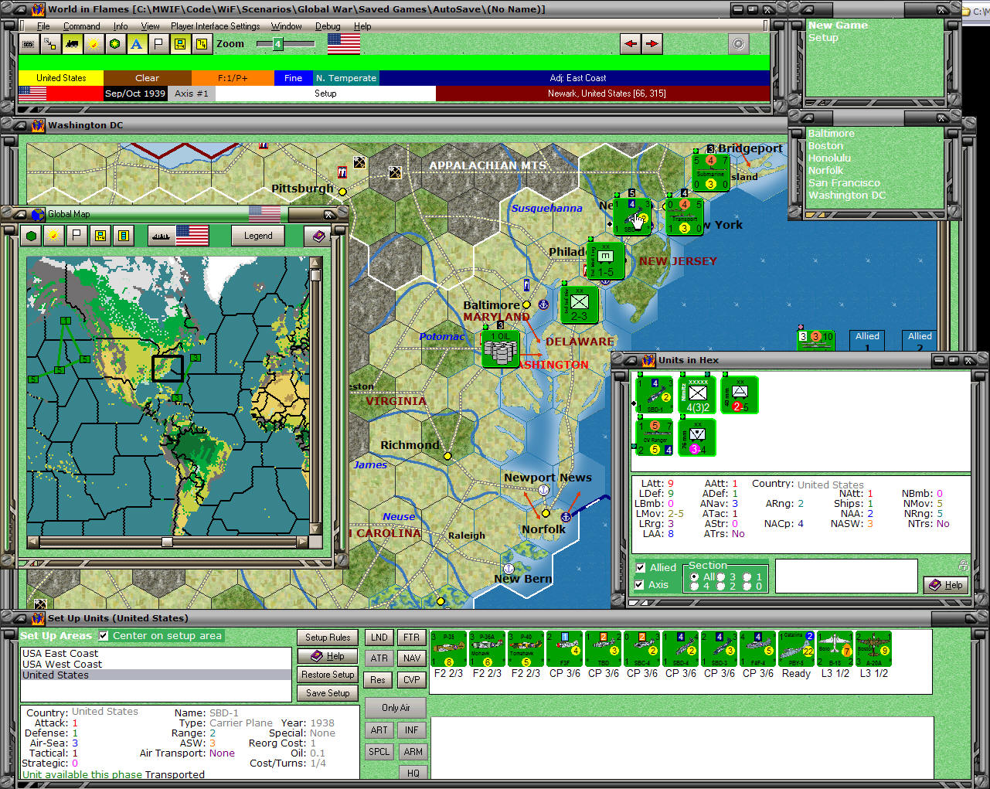Viewport: 990px width, 789px height.
Task: Open the Debug menu
Action: (328, 26)
